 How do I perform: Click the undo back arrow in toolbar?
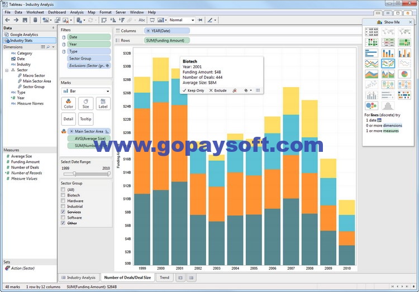point(7,20)
